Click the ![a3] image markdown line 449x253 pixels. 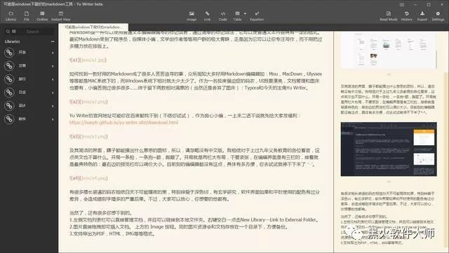(x=88, y=137)
